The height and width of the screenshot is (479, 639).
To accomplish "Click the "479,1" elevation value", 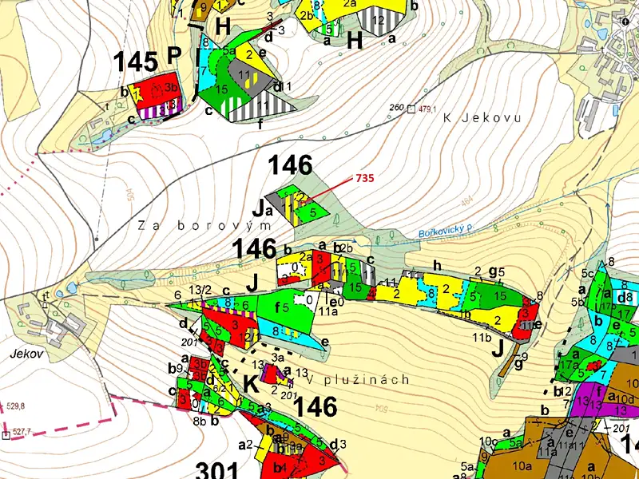I will (427, 109).
